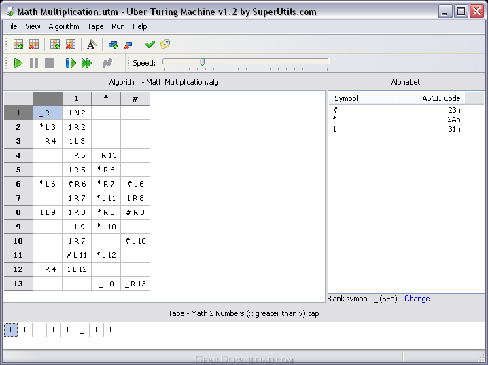Click the Speed slider thumb
This screenshot has height=365, width=488.
click(203, 62)
